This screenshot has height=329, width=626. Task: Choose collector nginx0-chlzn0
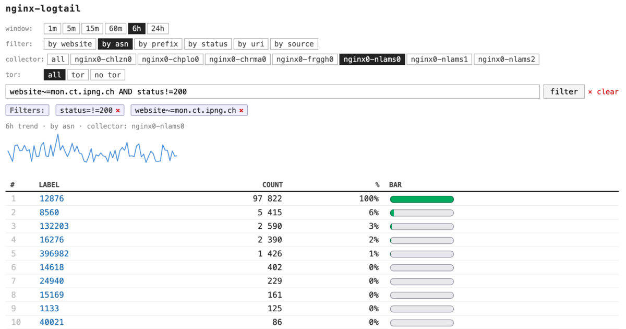tap(103, 59)
